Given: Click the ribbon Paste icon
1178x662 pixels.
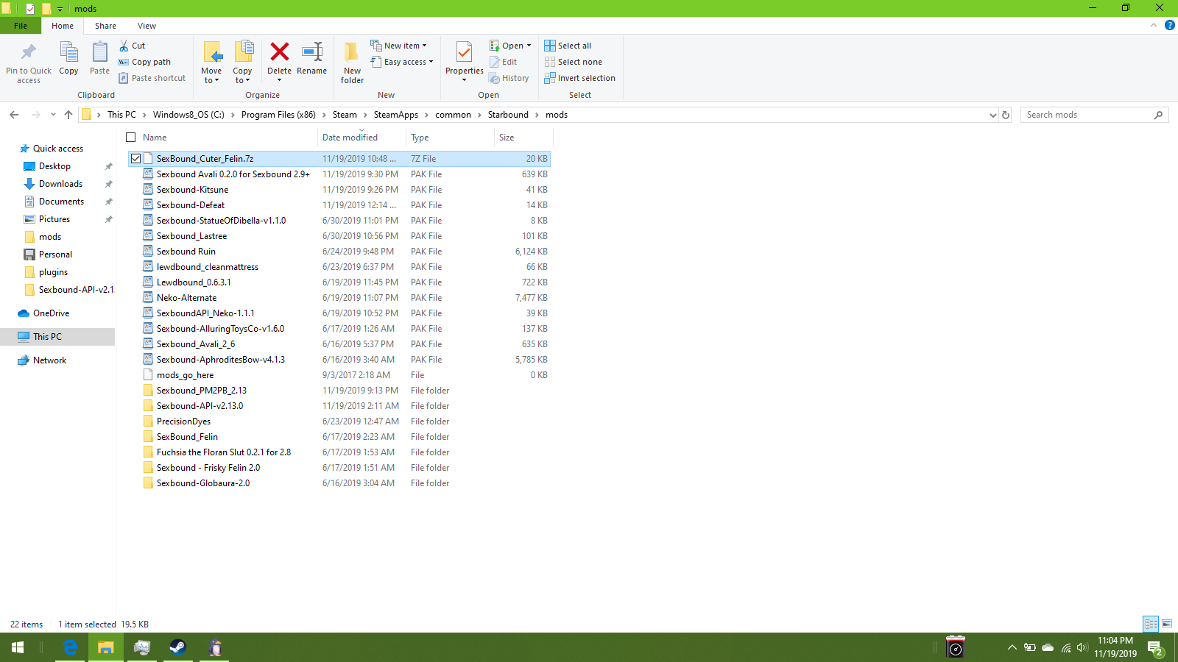Looking at the screenshot, I should pyautogui.click(x=99, y=58).
